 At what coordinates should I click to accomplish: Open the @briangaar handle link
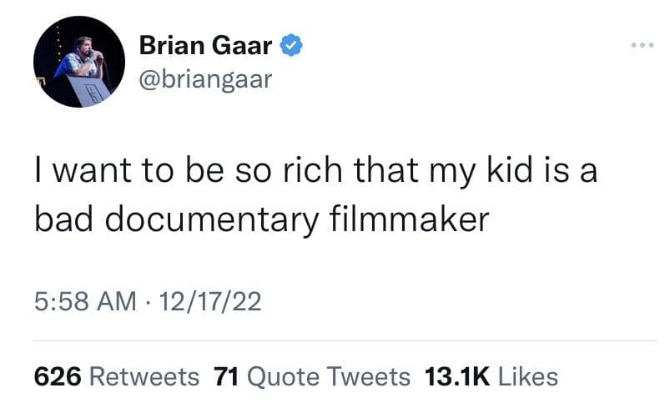(x=205, y=81)
